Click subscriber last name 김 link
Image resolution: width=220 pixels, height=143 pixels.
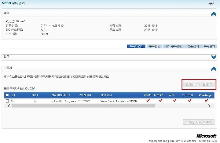[x=12, y=101]
